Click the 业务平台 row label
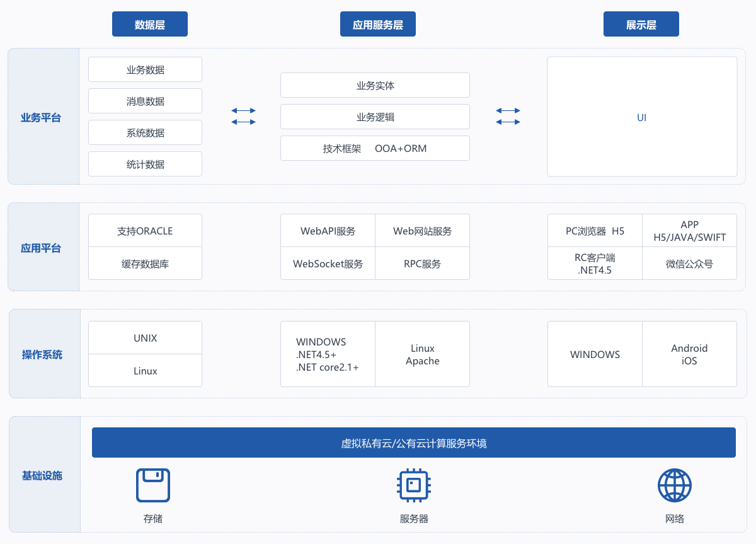 pos(41,117)
